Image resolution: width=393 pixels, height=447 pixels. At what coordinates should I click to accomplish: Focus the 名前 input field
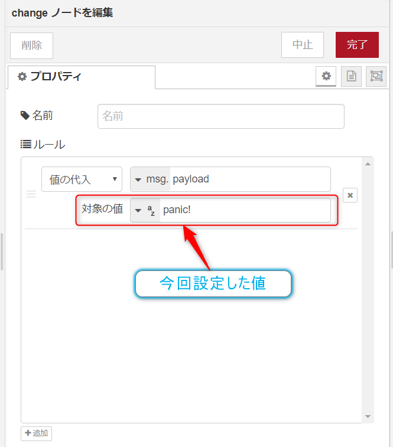pyautogui.click(x=221, y=116)
